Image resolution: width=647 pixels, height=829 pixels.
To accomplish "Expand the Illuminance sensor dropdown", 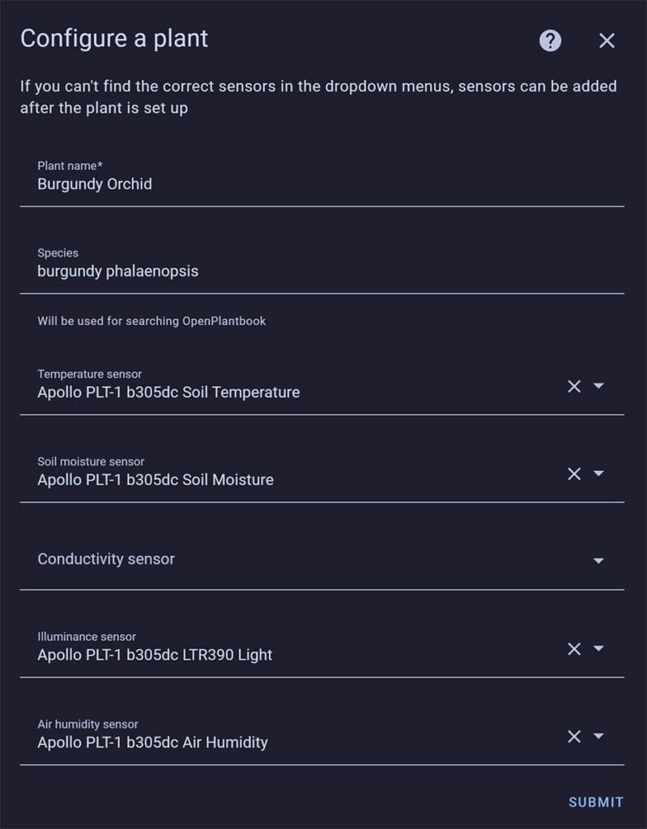I will [x=599, y=648].
